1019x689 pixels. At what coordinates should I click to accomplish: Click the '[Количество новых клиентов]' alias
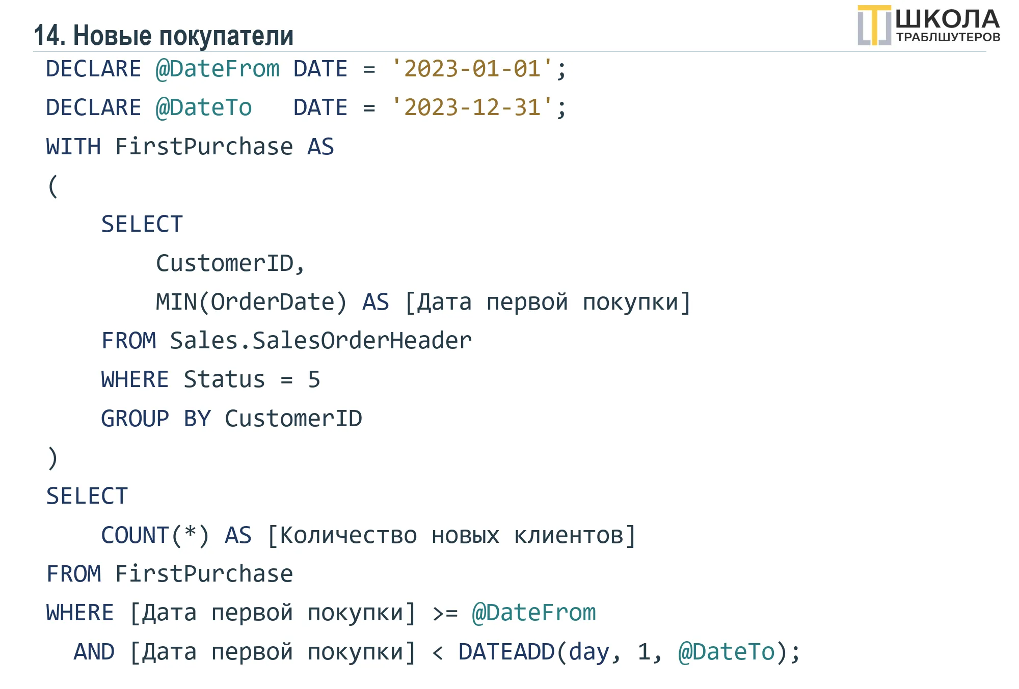452,536
